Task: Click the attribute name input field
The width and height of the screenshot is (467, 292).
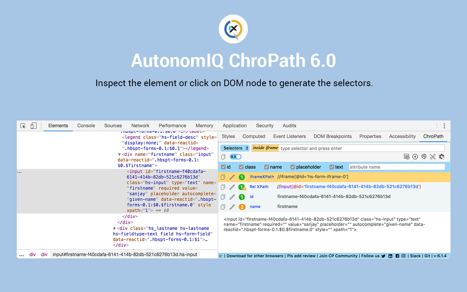Action: tap(397, 167)
